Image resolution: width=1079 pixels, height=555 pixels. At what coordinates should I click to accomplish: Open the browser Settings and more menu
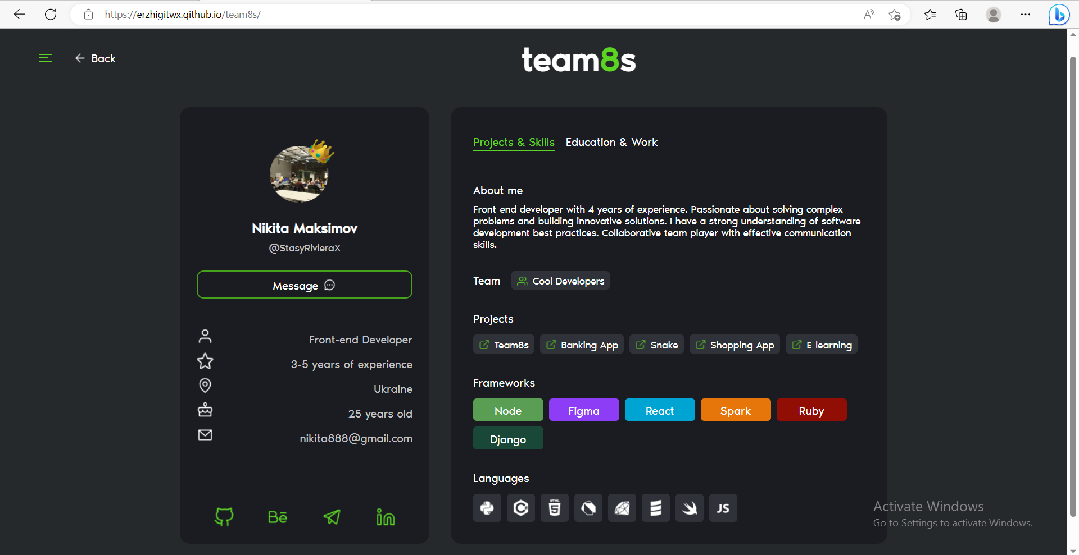coord(1026,15)
